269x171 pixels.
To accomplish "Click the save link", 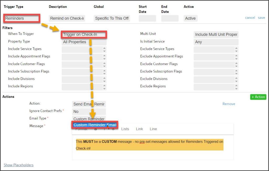I will click(x=261, y=18).
